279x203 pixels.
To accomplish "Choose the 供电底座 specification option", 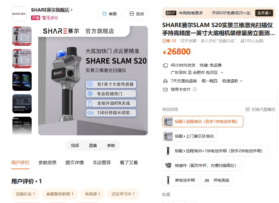I will [217, 180].
